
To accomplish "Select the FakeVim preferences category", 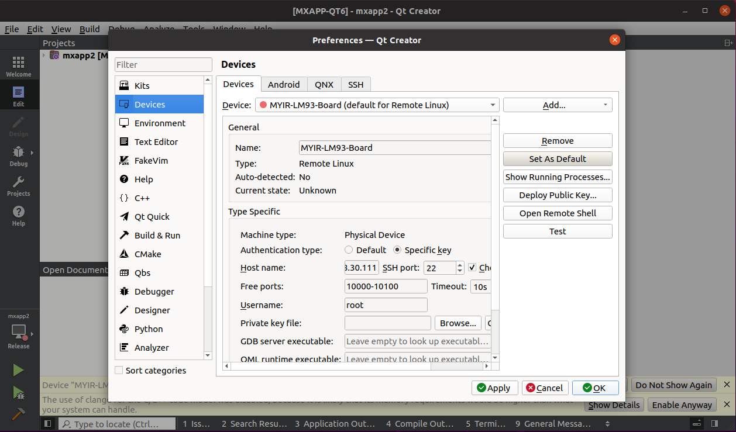I will 151,160.
